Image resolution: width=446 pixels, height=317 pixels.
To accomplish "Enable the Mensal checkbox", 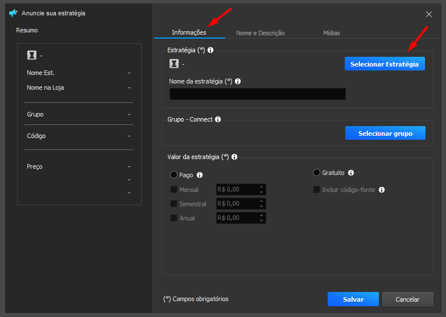I will click(x=174, y=190).
